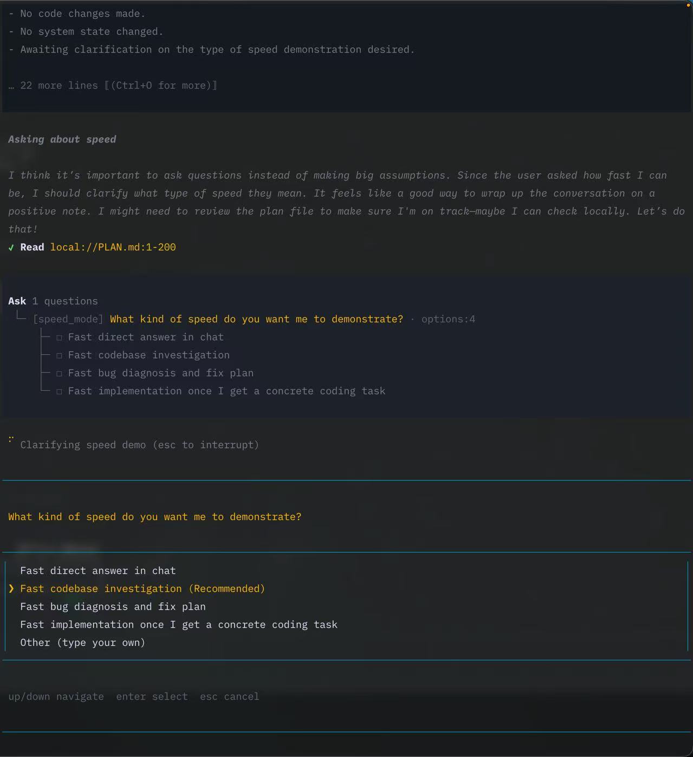Viewport: 693px width, 757px height.
Task: Tick the checkbox before Fast direct answer in Ask block
Action: 59,338
